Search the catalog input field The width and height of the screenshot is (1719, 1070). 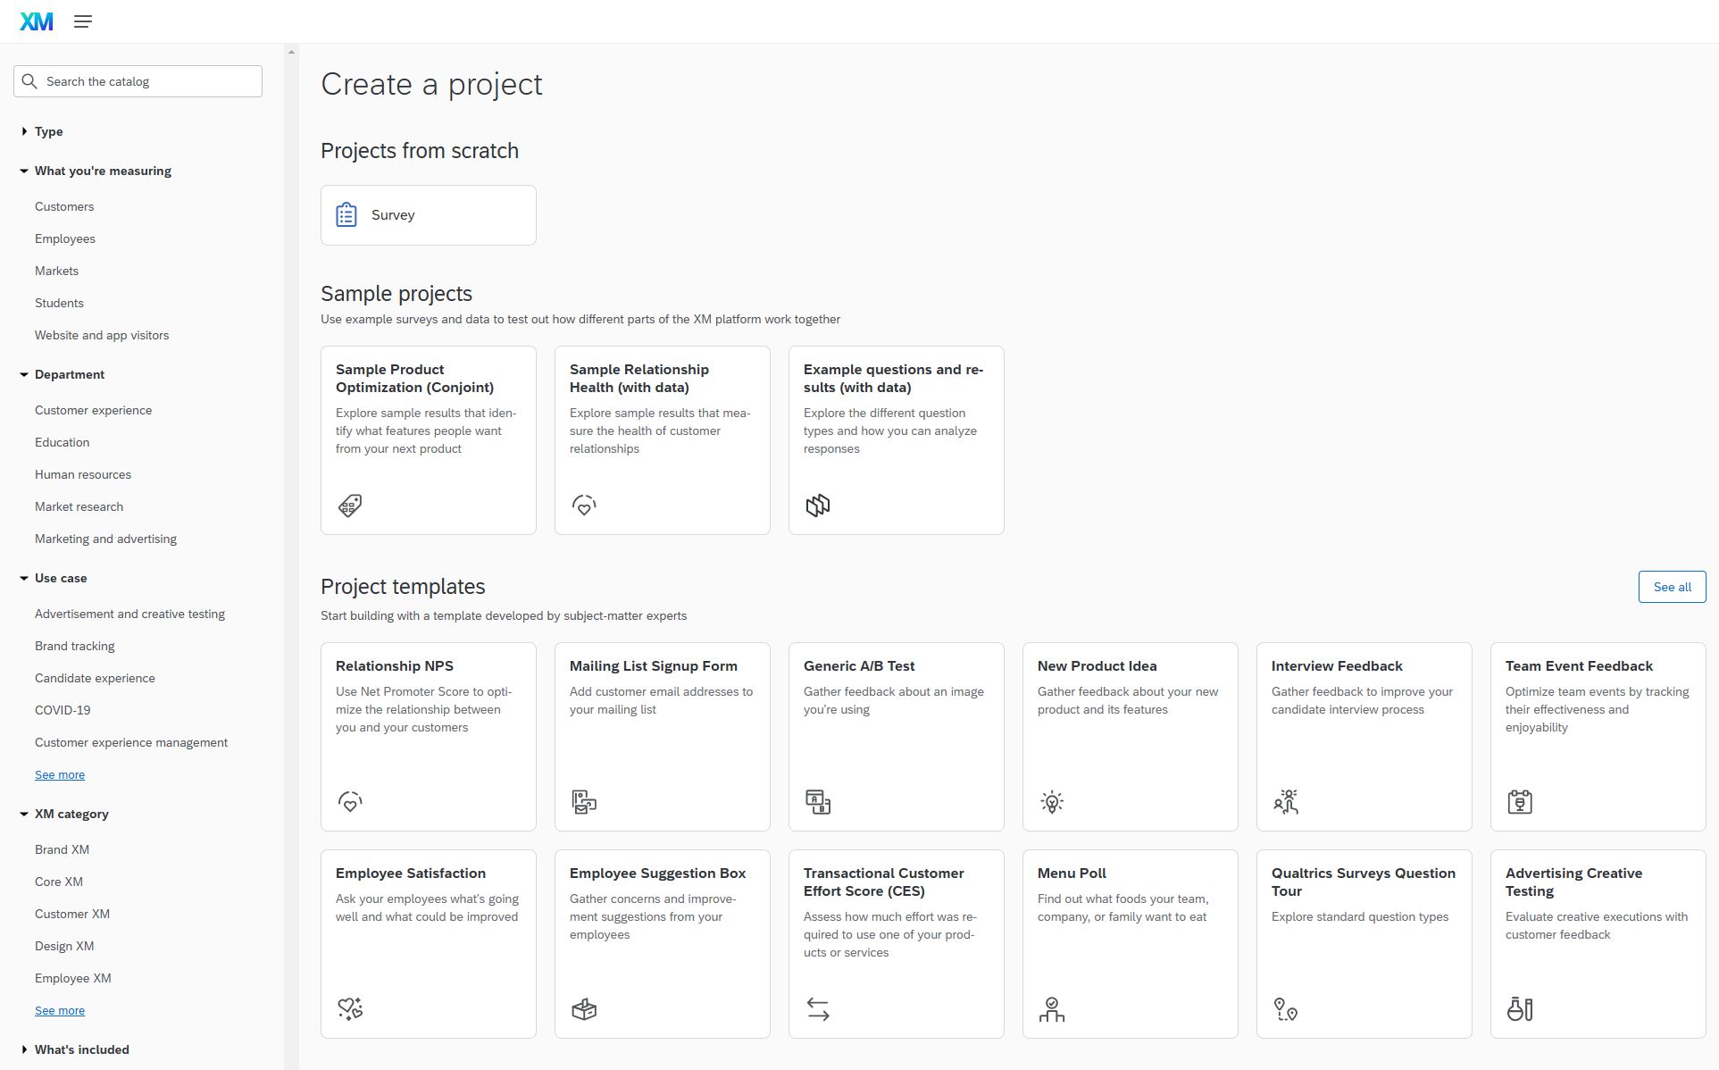pyautogui.click(x=139, y=80)
